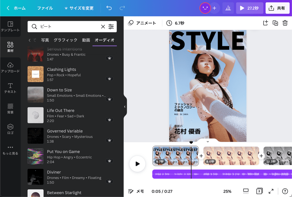Image resolution: width=292 pixels, height=197 pixels.
Task: Add a new page icon
Action: [265, 23]
